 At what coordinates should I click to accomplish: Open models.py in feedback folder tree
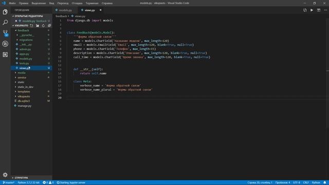pyautogui.click(x=26, y=59)
